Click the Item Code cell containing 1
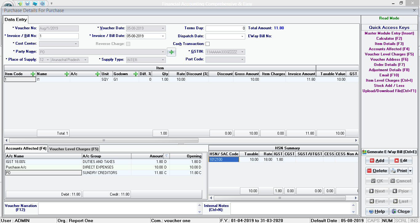This screenshot has height=223, width=420. point(20,79)
